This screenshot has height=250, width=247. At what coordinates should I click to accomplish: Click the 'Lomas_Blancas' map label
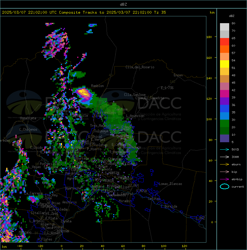[170, 184]
